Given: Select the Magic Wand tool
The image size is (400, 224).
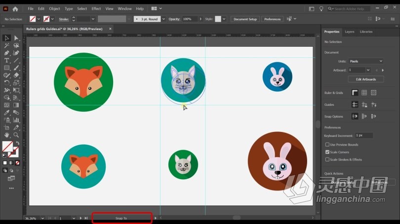Looking at the screenshot, I should pos(6,45).
